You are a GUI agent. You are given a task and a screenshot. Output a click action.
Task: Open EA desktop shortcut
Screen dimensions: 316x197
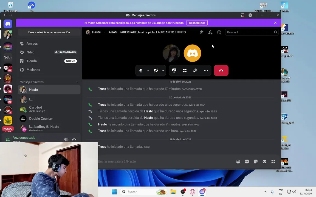(32, 7)
